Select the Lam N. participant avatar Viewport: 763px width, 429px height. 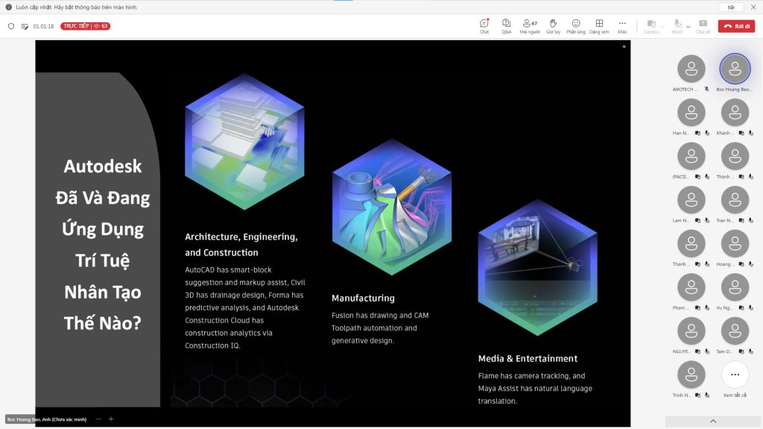pyautogui.click(x=691, y=200)
